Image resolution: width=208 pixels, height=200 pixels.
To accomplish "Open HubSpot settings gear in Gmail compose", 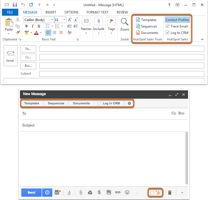I will point(129,103).
